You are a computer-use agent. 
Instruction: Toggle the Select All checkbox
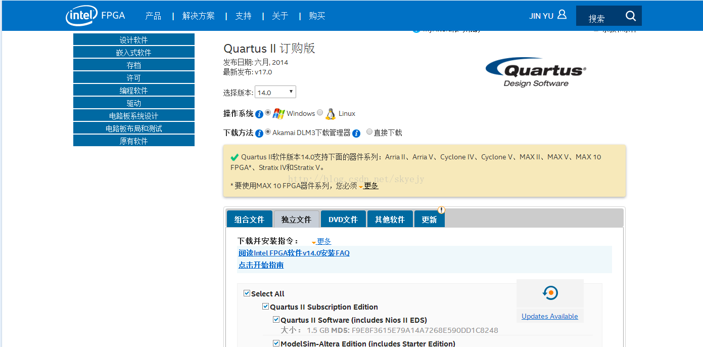247,293
